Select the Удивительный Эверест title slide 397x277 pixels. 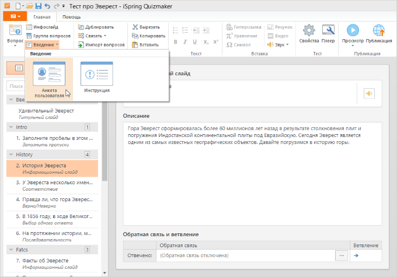pos(52,114)
